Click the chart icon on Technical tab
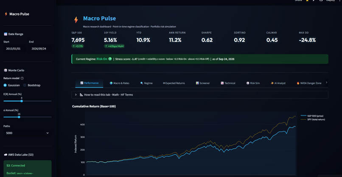Viewport: 342px width, 177px height. tap(222, 83)
